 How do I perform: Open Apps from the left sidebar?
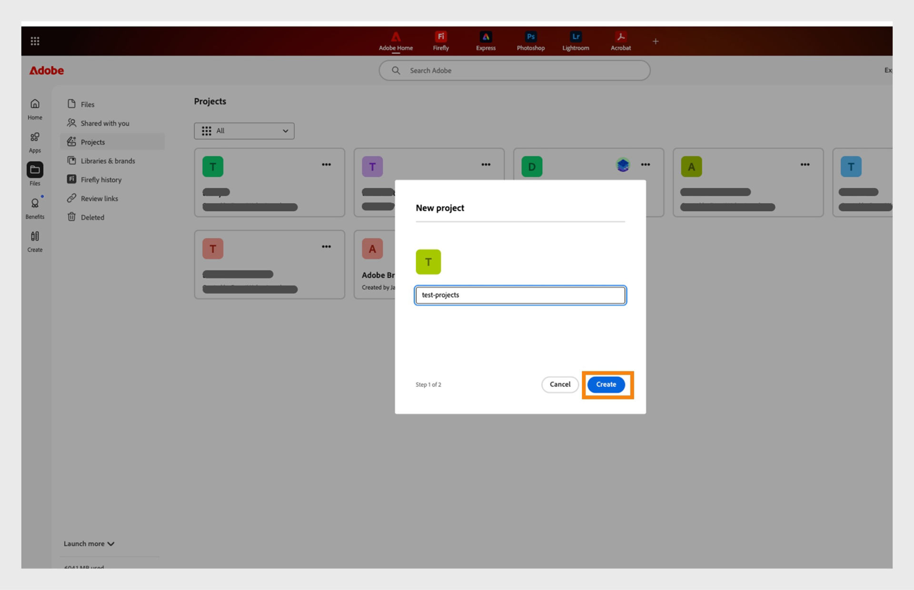coord(34,142)
